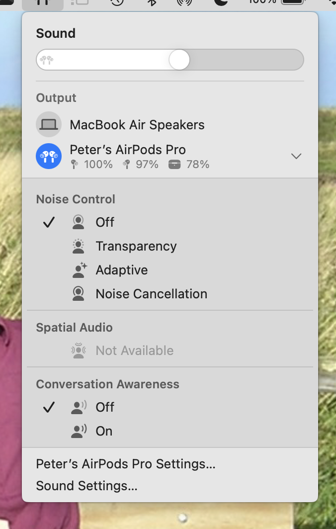Switch output to MacBook Air Speakers

tap(170, 124)
